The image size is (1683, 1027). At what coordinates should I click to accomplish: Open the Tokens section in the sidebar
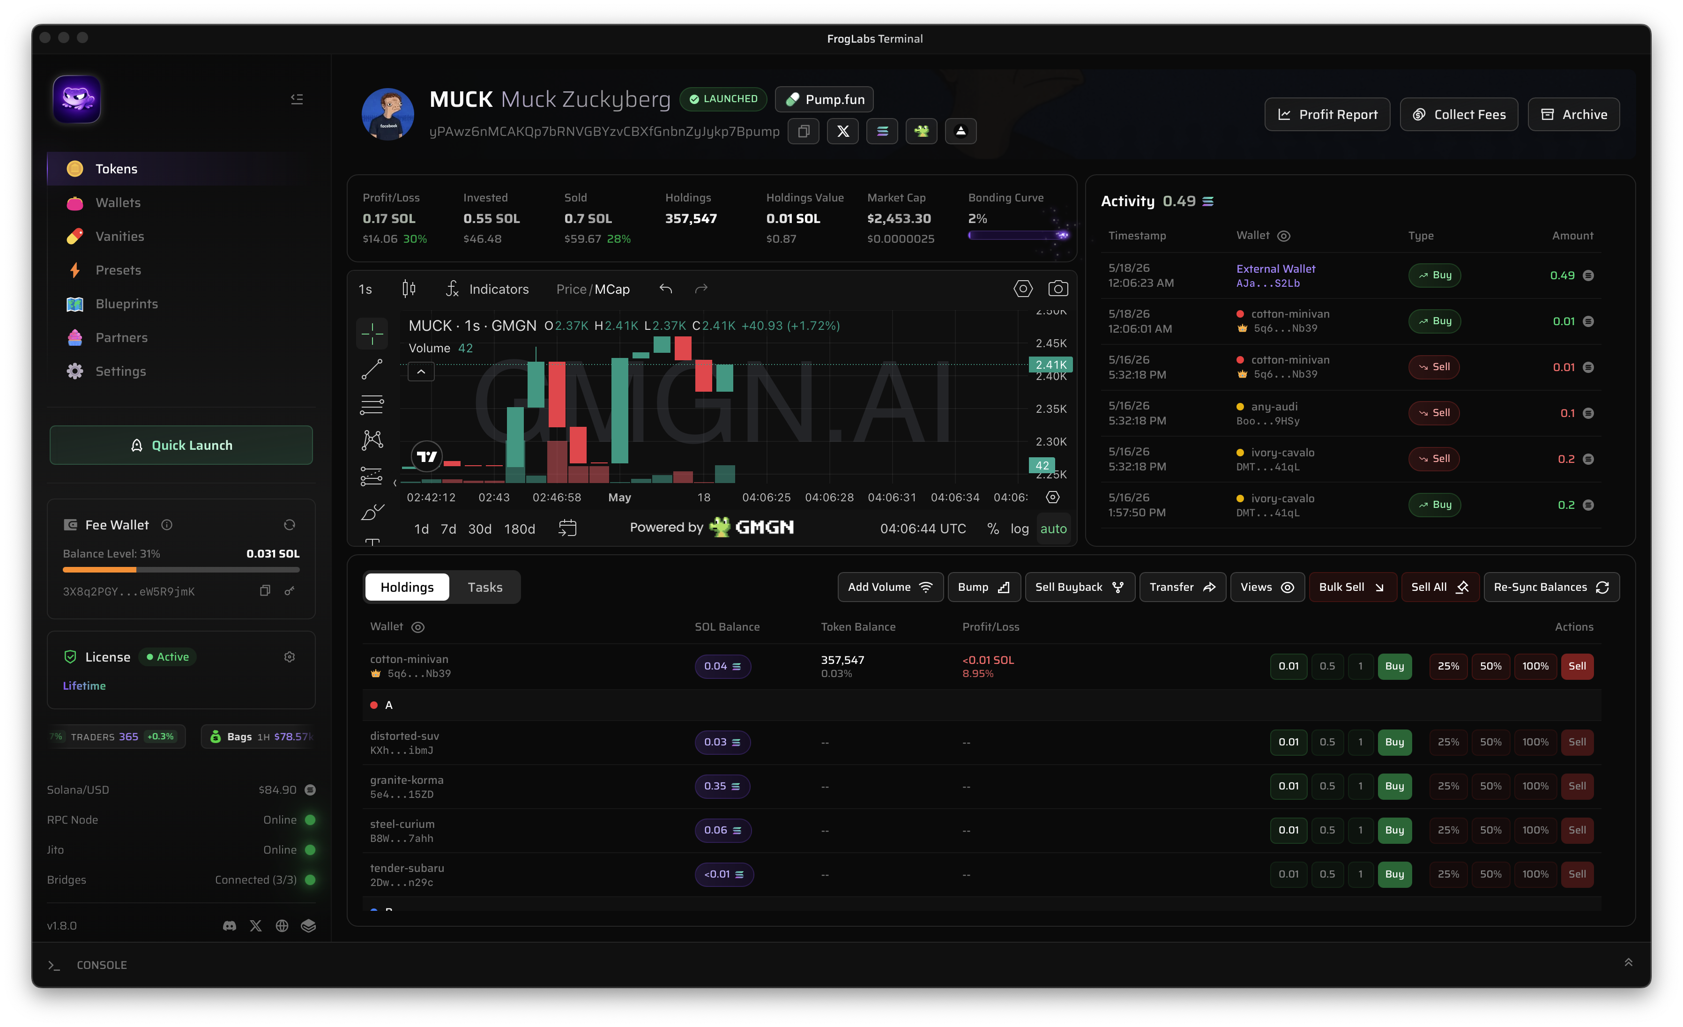click(x=181, y=169)
